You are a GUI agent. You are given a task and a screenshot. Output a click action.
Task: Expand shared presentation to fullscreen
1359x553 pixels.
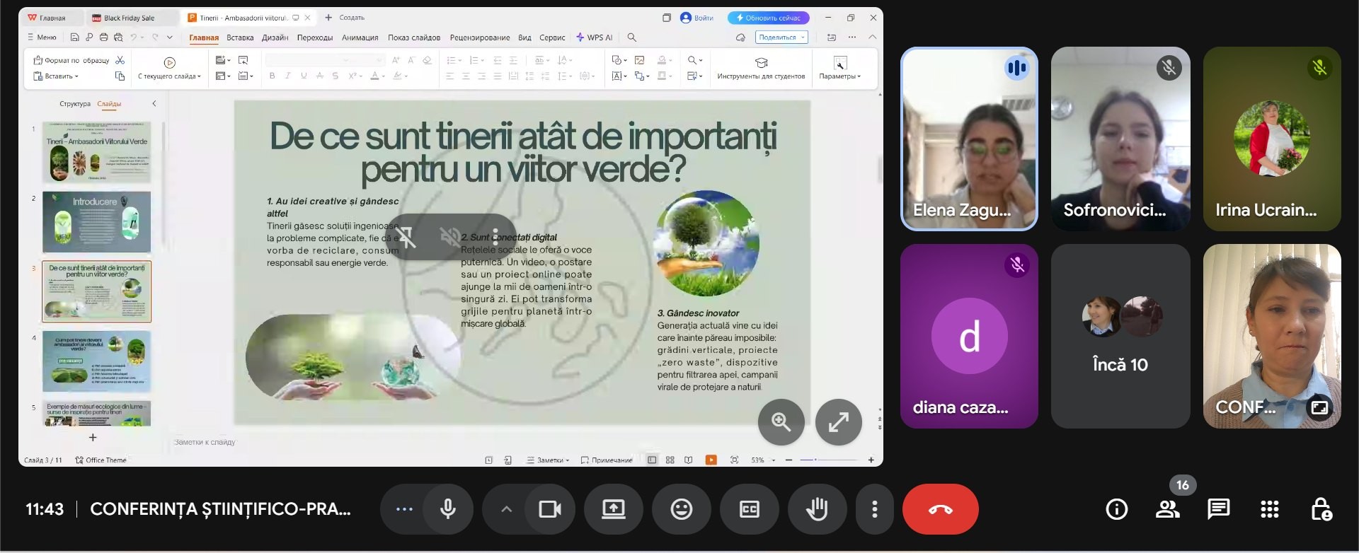[x=838, y=422]
